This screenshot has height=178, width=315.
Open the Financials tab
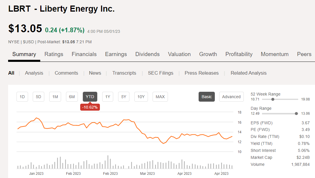click(84, 54)
